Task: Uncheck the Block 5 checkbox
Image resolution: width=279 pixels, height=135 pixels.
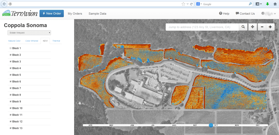Action: (x=11, y=75)
